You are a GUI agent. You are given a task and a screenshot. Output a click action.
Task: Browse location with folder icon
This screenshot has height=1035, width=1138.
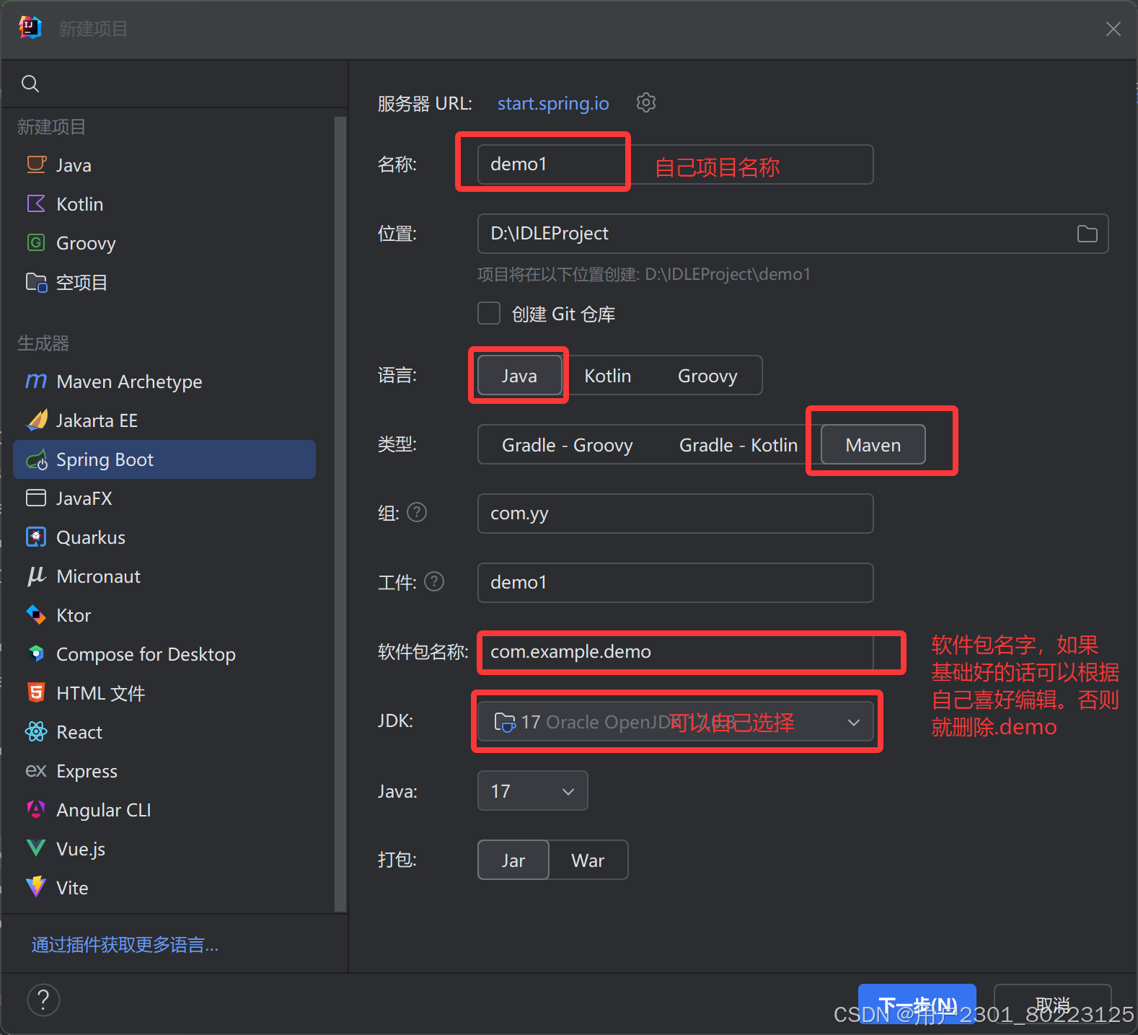[1087, 234]
